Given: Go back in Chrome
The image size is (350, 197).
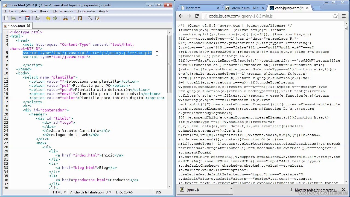Looking at the screenshot, I should [181, 16].
